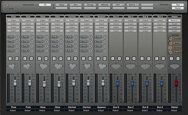Click the blue Bus B volume fader

pos(147,83)
